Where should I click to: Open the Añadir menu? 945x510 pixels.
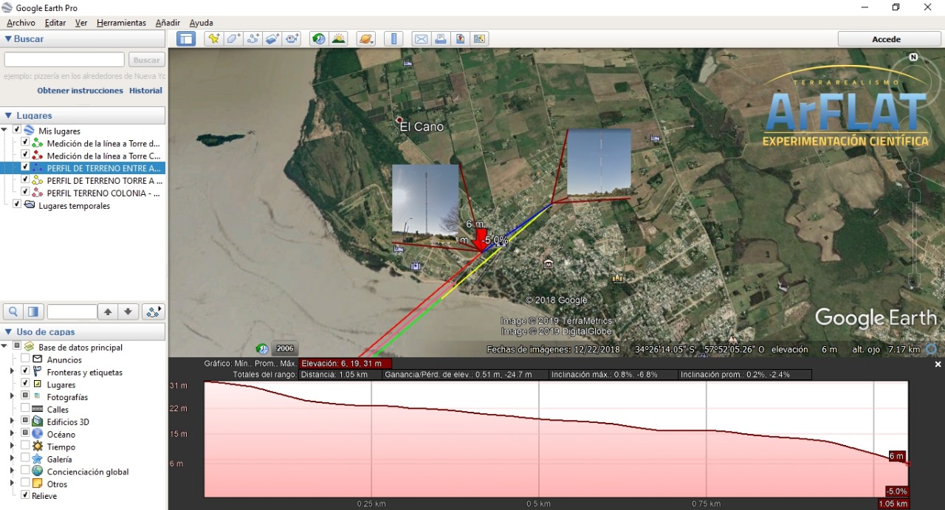tap(168, 23)
